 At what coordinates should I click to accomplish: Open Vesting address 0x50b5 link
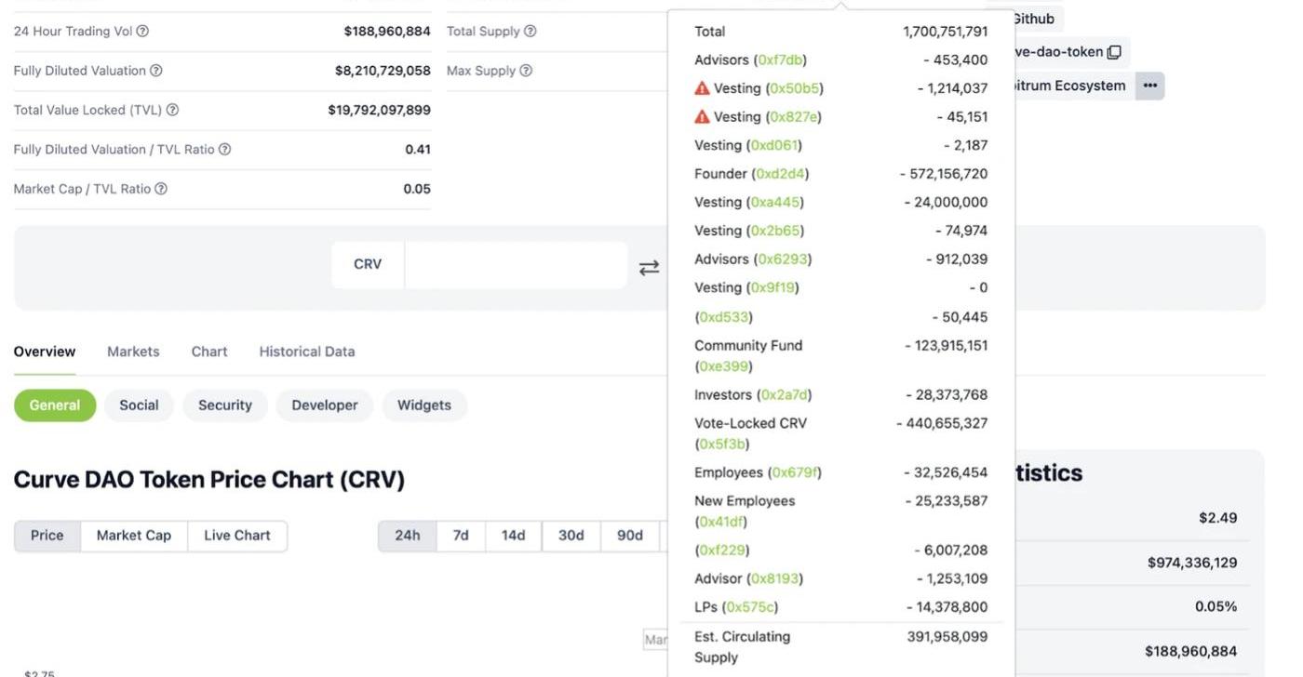click(795, 88)
